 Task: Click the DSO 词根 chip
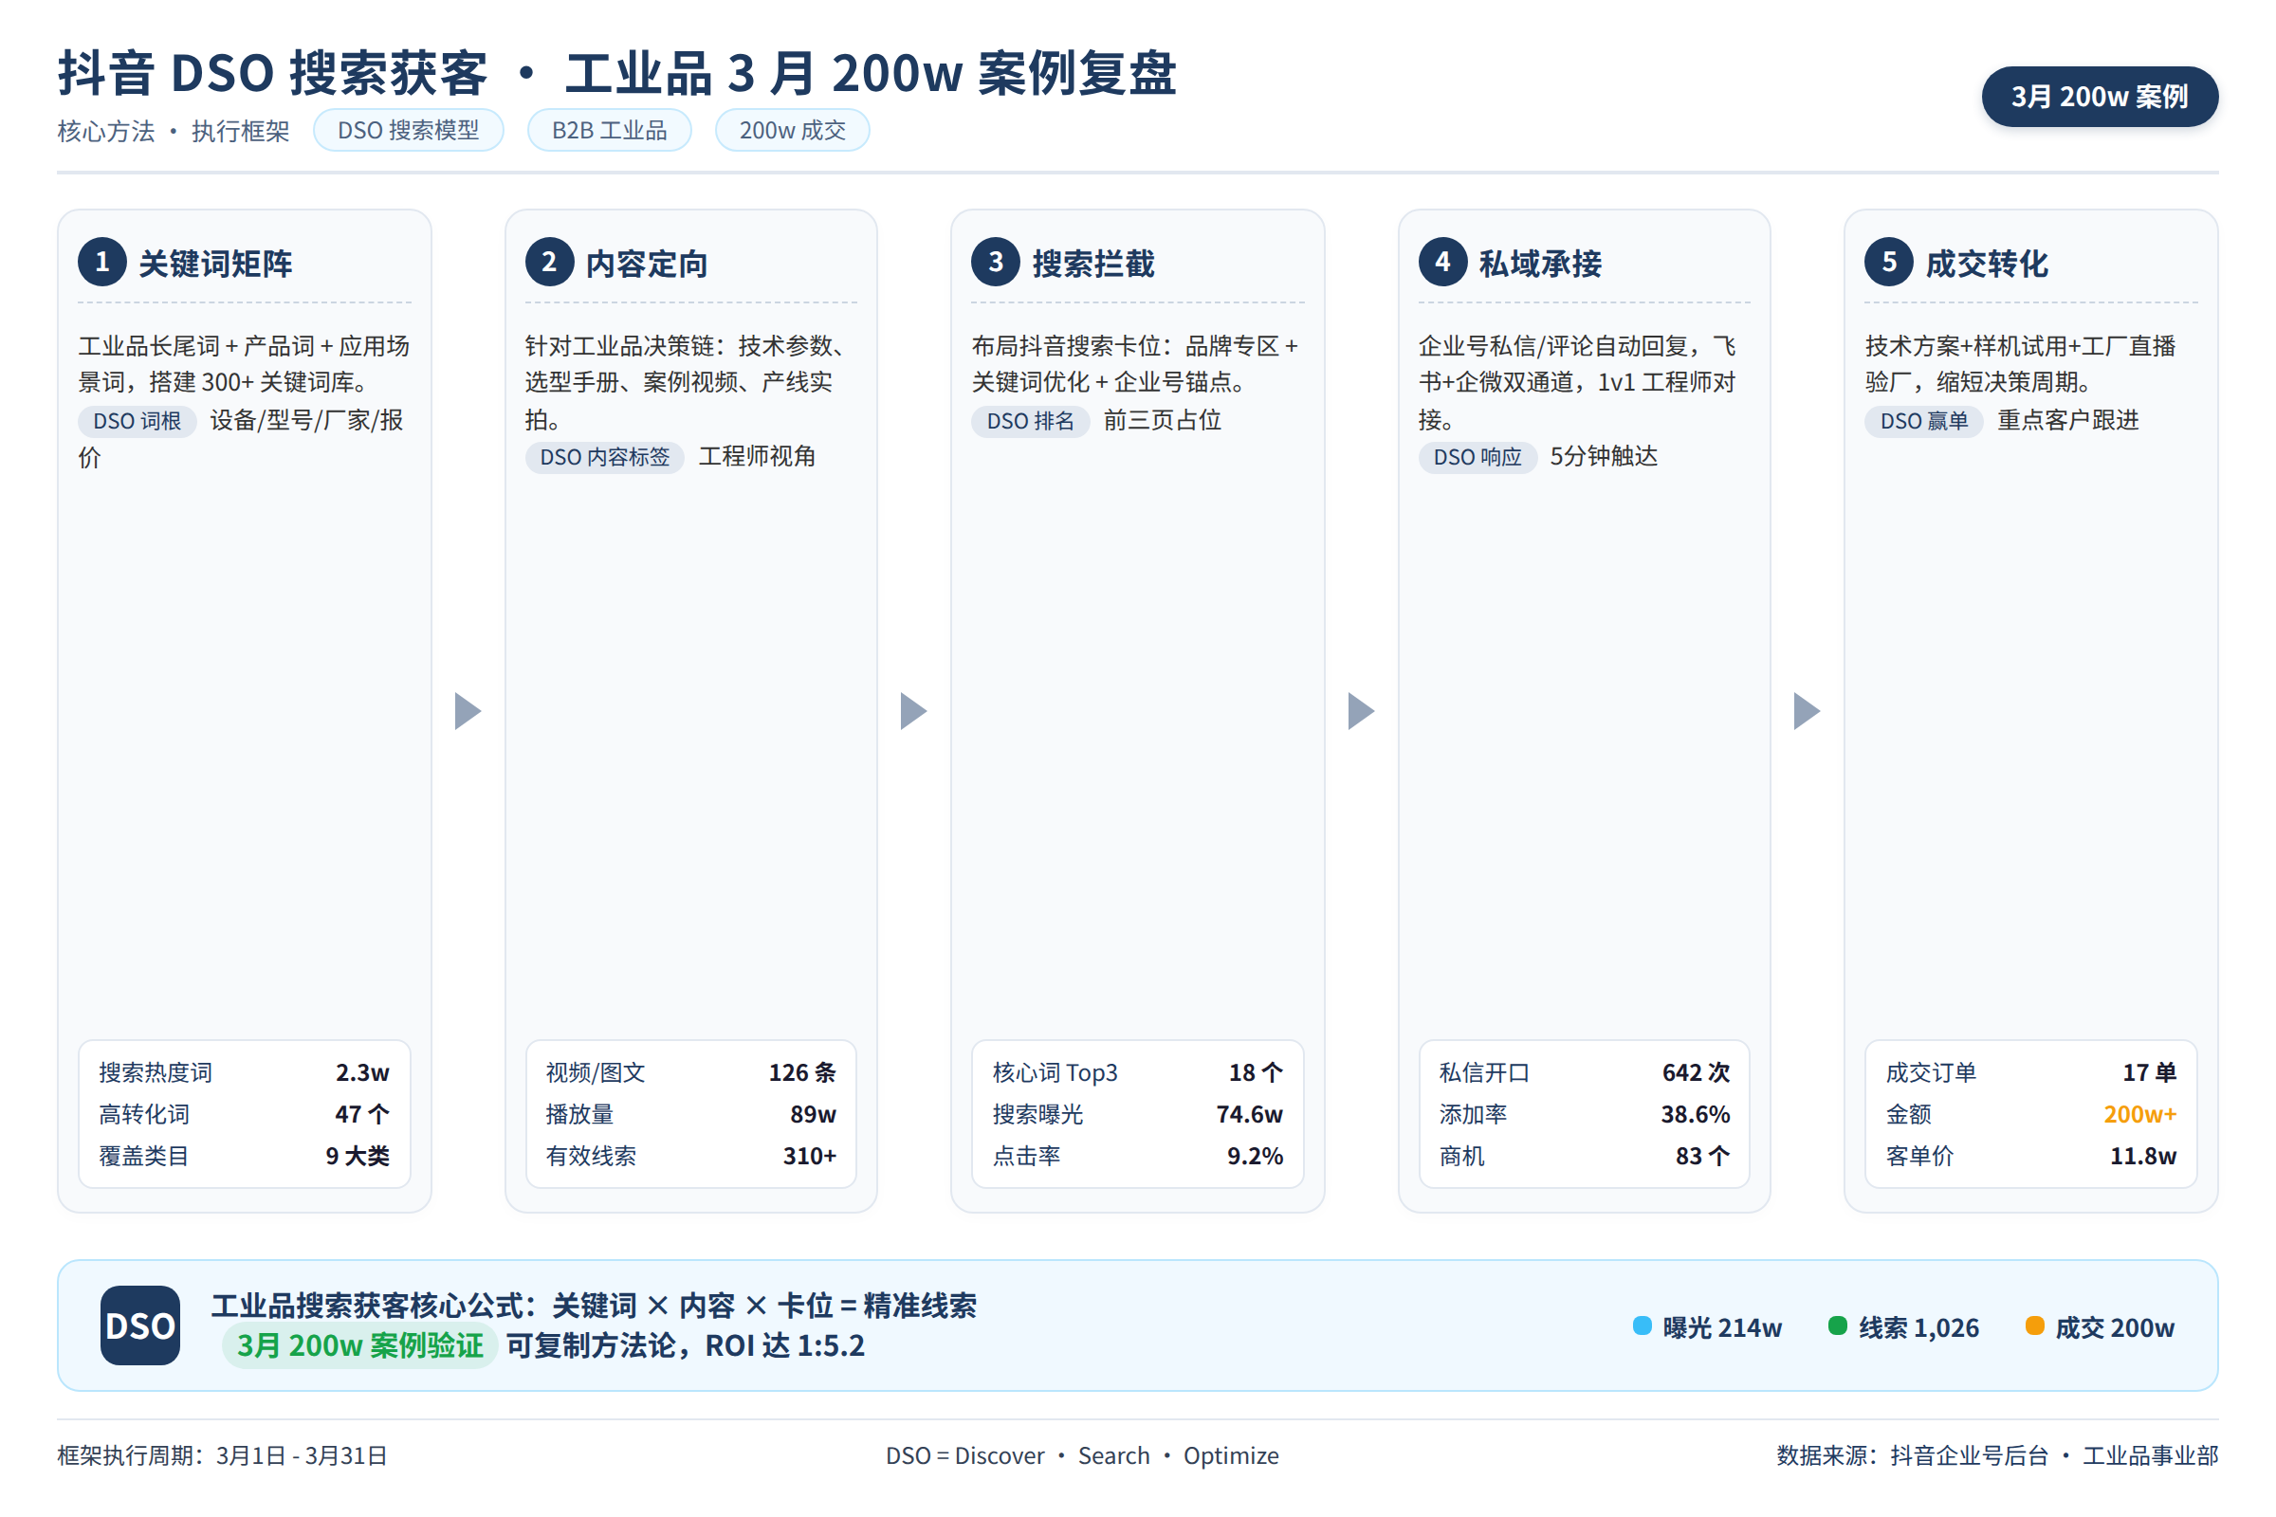(x=138, y=421)
